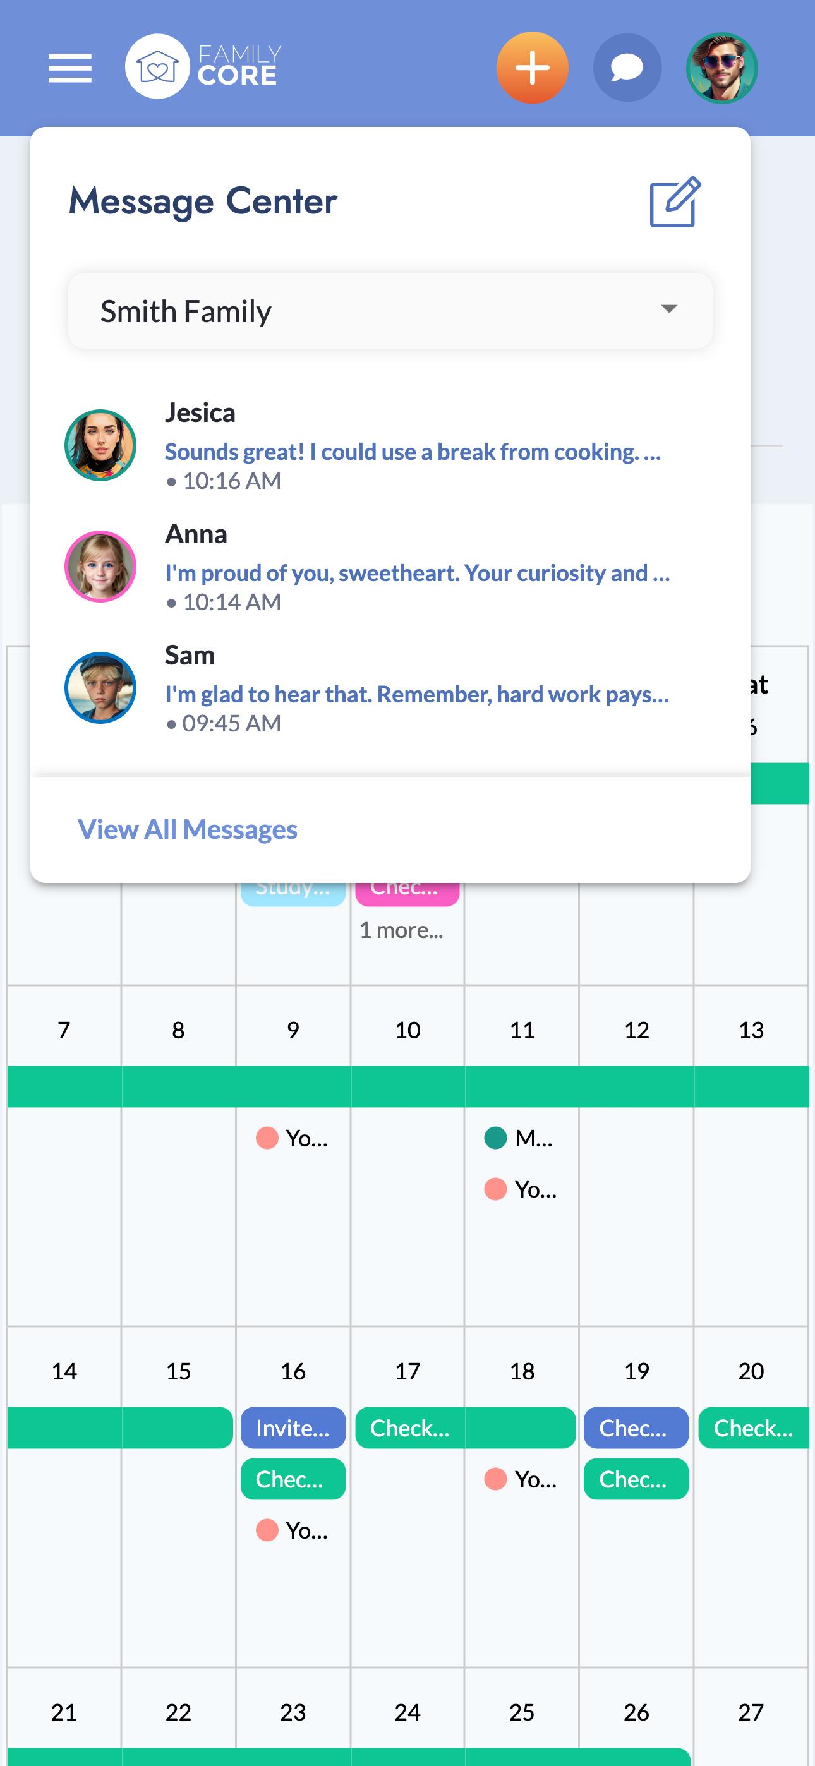Compose a new message with the edit icon
This screenshot has width=815, height=1766.
[x=675, y=201]
